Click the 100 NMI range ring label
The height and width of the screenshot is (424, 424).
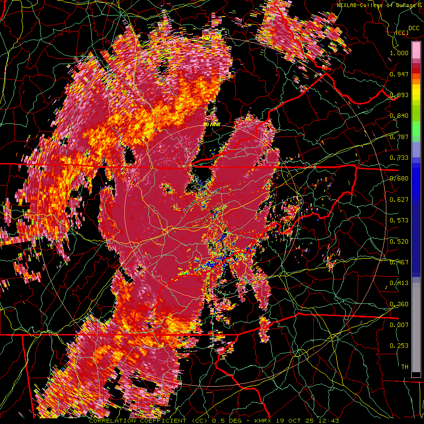[x=212, y=37]
